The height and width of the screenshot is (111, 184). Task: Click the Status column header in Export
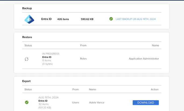pos(28,89)
